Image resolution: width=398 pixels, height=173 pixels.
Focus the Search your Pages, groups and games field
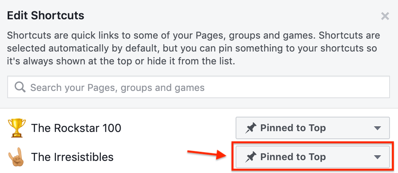click(199, 87)
